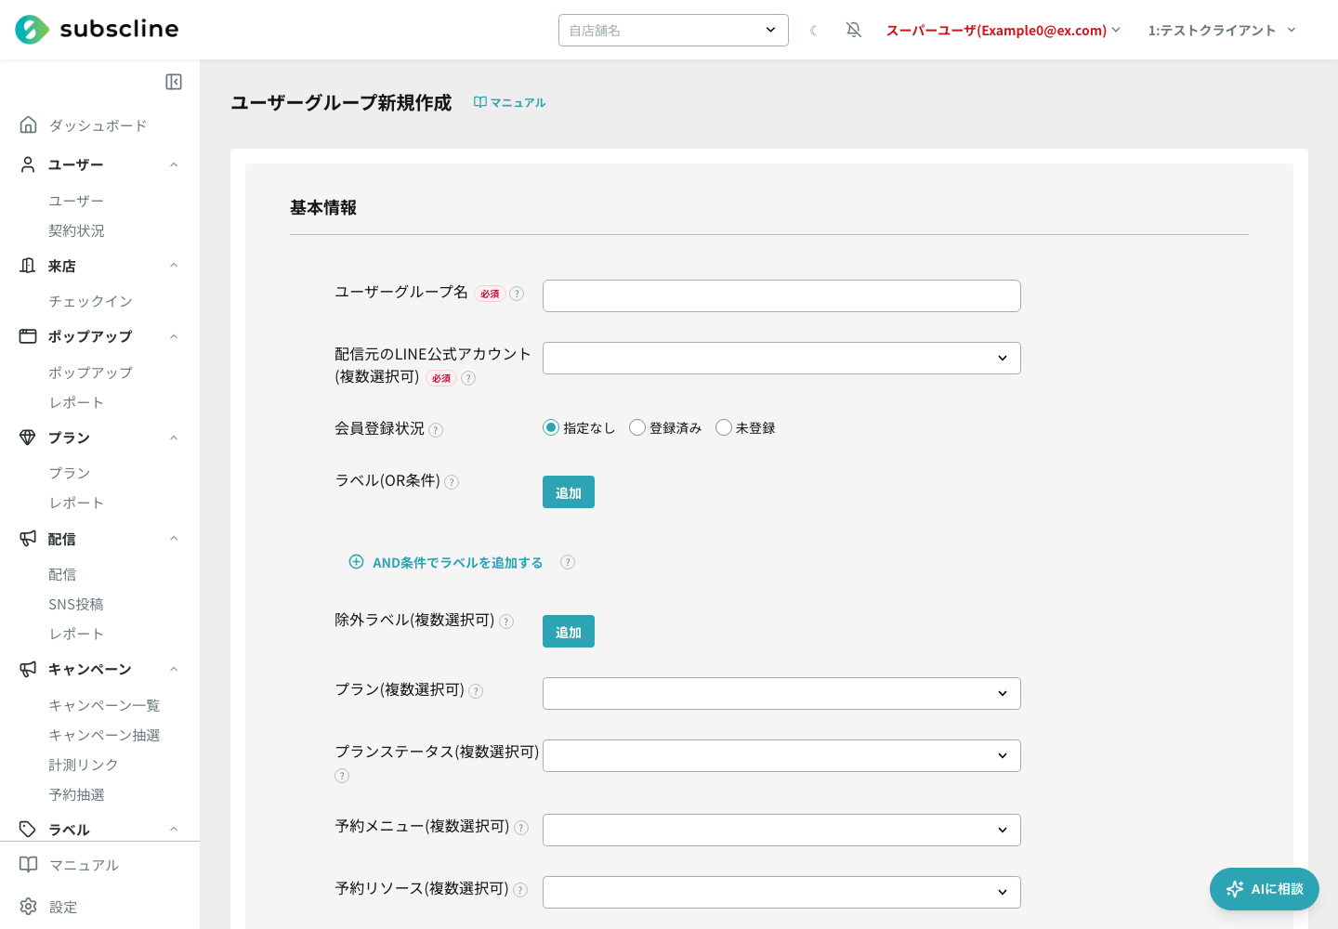Open the 自店舗名 store dropdown
The width and height of the screenshot is (1338, 929).
(x=674, y=30)
